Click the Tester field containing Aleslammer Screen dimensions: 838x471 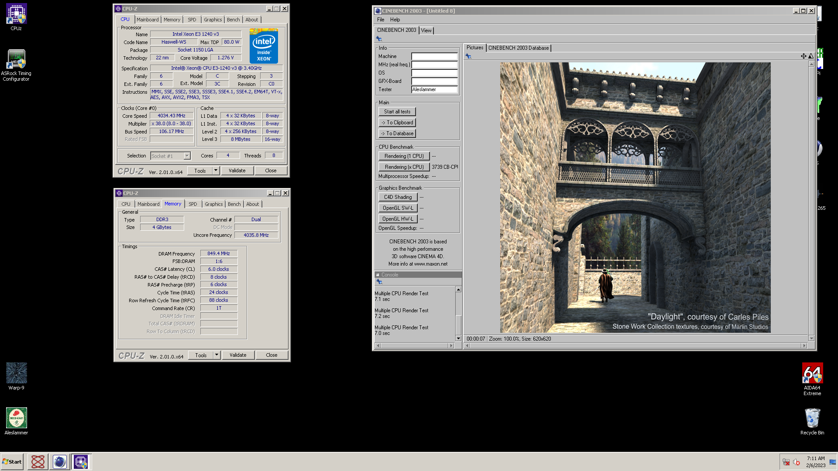tap(434, 89)
